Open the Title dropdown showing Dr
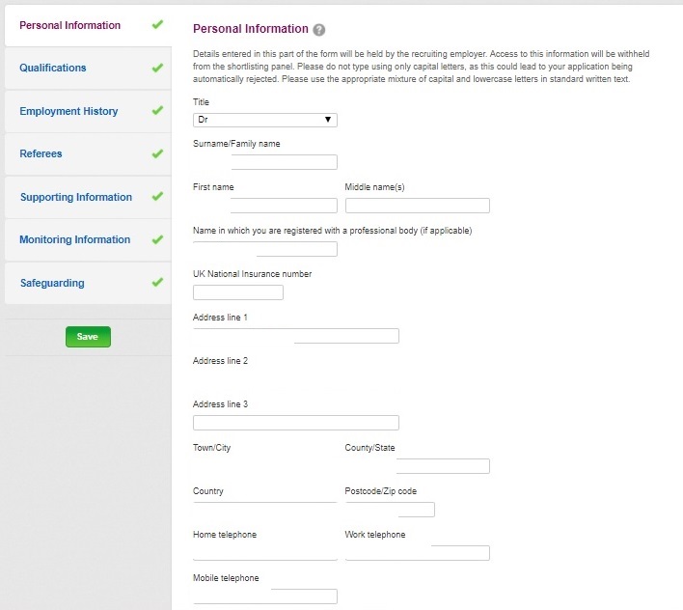683x610 pixels. (265, 120)
